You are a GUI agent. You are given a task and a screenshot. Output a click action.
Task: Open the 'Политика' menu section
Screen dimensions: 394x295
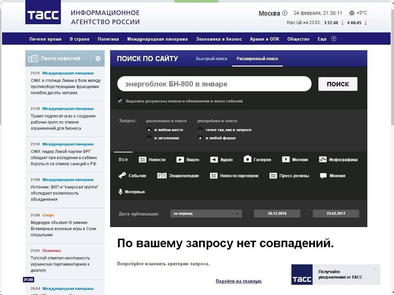pos(108,39)
